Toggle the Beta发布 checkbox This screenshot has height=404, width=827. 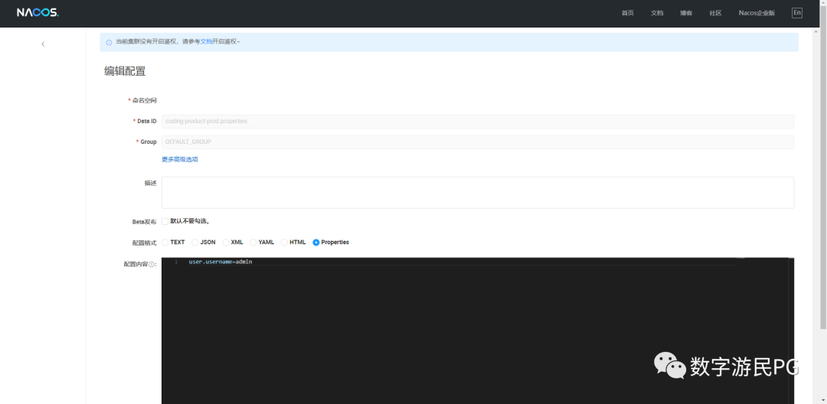point(165,221)
